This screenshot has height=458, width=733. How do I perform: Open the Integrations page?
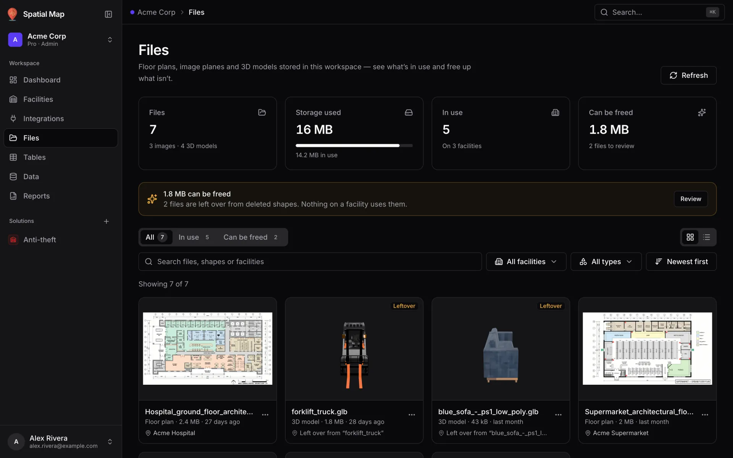(61, 119)
